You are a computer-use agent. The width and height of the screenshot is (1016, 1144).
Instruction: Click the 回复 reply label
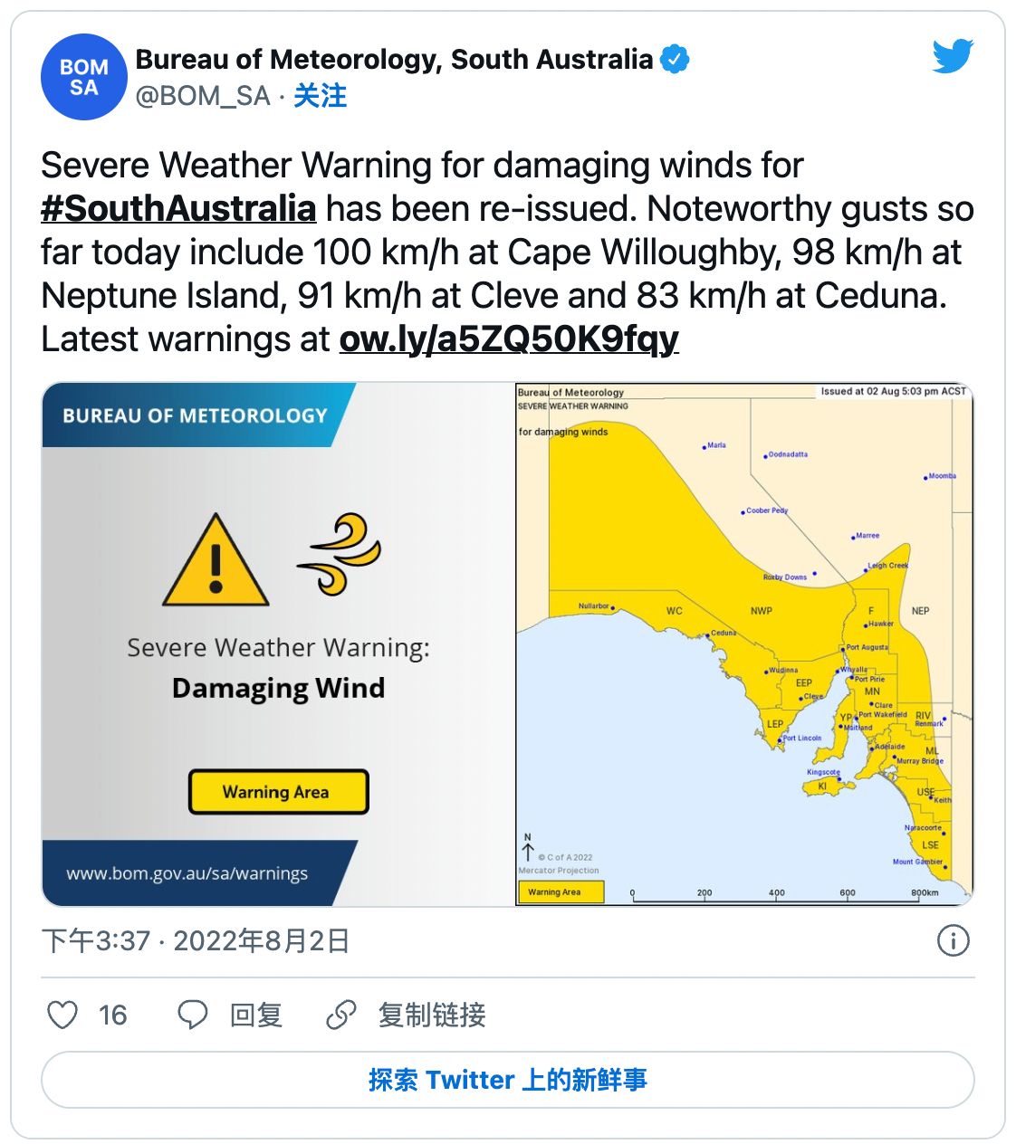[x=256, y=1015]
